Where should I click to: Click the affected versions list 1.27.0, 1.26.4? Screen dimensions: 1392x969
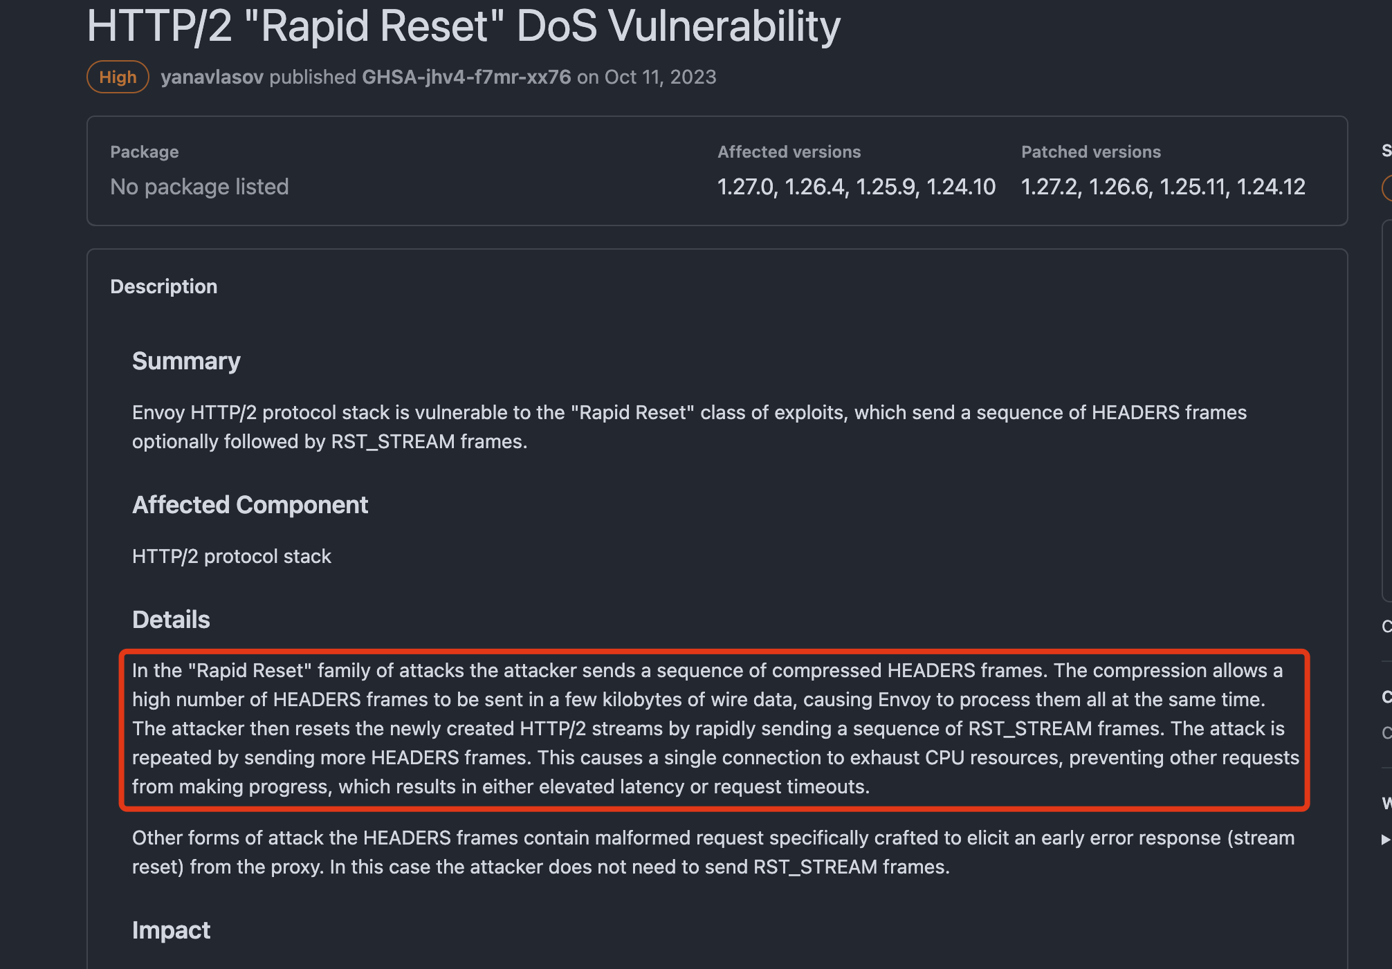click(x=856, y=187)
